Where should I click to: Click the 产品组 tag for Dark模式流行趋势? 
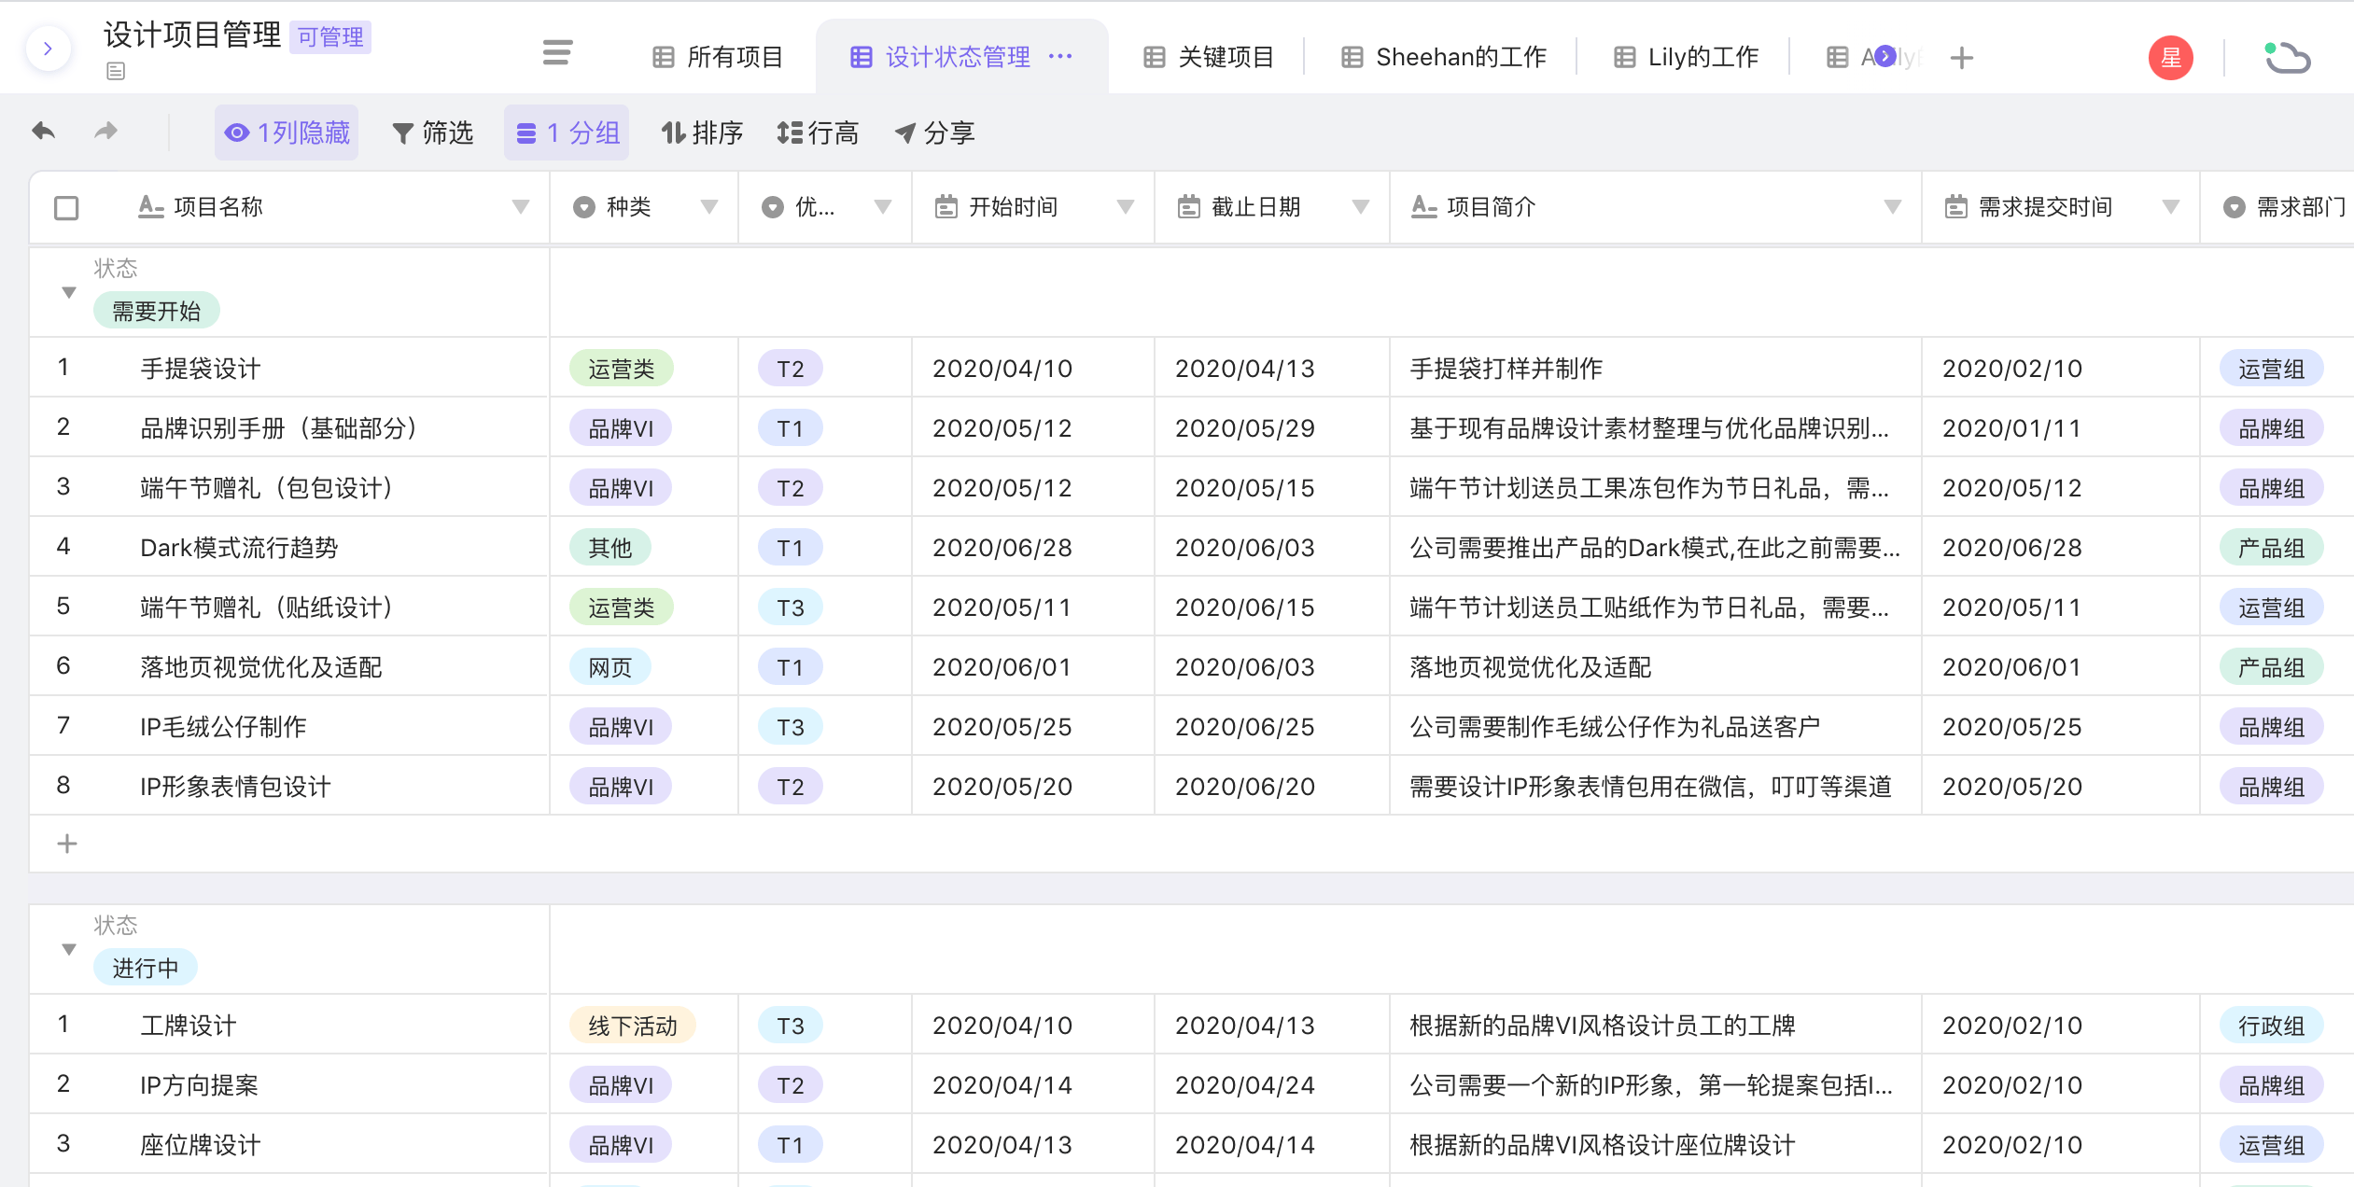tap(2272, 548)
